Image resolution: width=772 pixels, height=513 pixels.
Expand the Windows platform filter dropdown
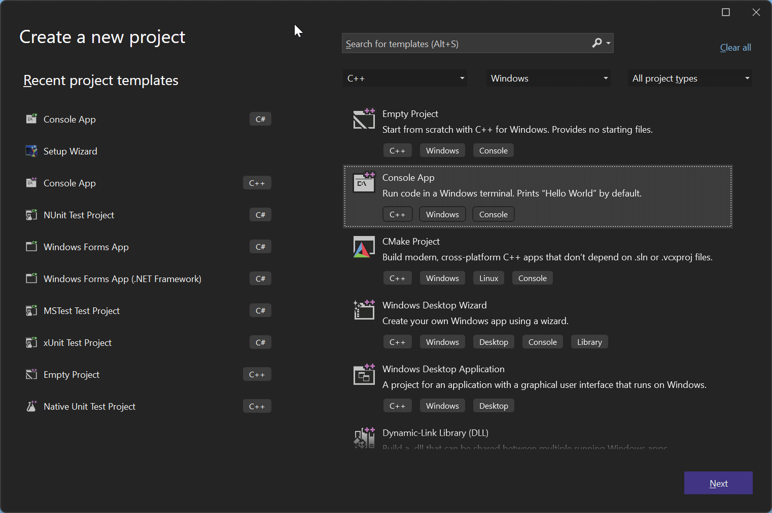(548, 78)
